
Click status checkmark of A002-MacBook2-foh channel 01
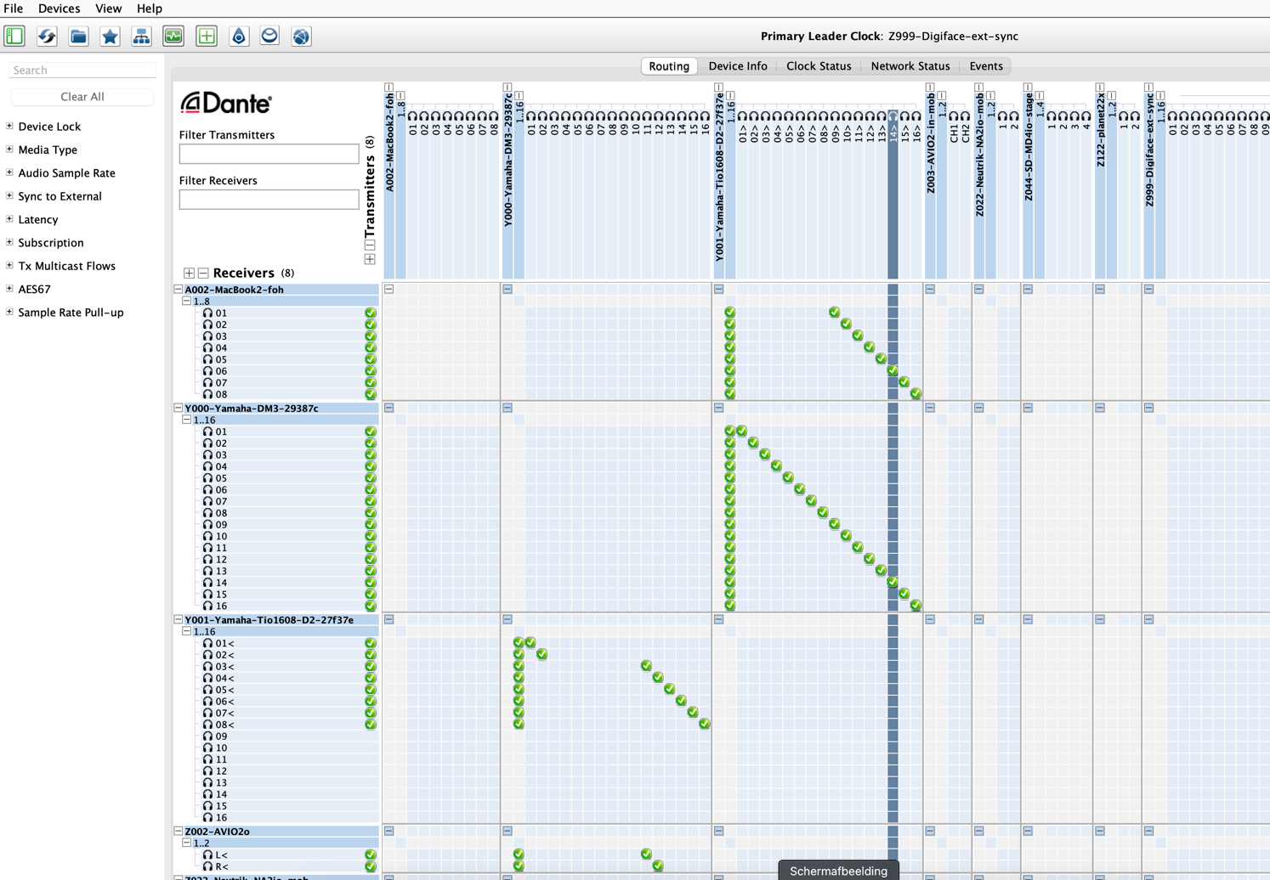tap(371, 313)
